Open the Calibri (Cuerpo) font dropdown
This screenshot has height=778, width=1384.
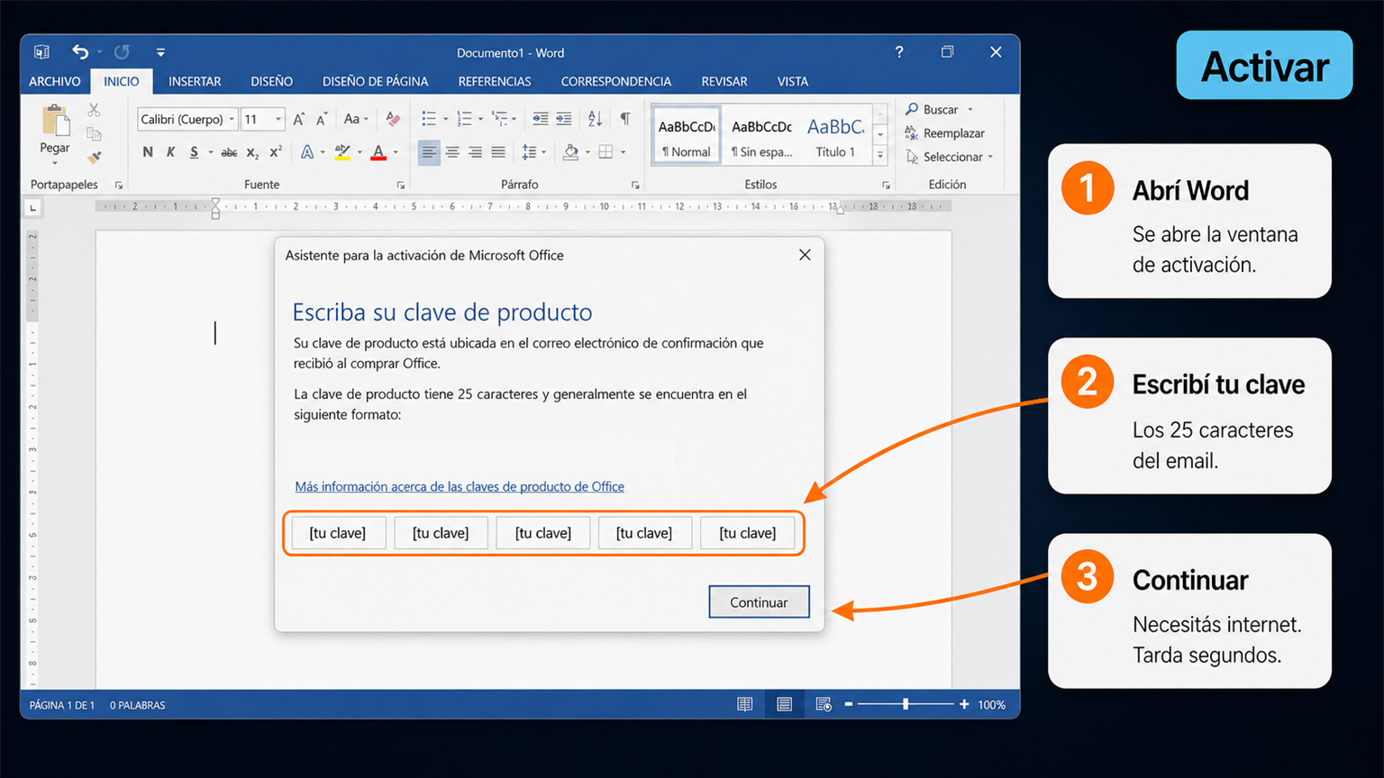pyautogui.click(x=232, y=119)
